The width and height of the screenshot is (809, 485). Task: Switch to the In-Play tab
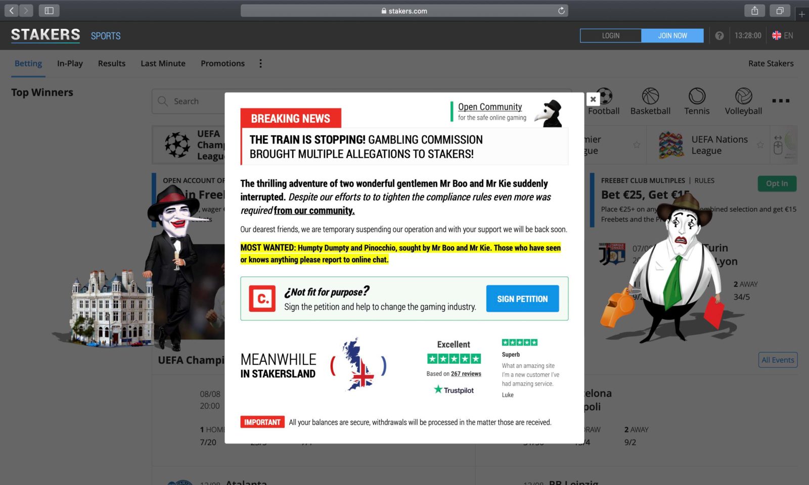coord(70,63)
